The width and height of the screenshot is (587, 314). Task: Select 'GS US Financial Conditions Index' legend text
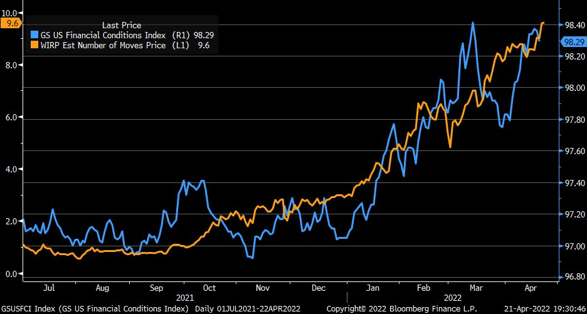103,35
